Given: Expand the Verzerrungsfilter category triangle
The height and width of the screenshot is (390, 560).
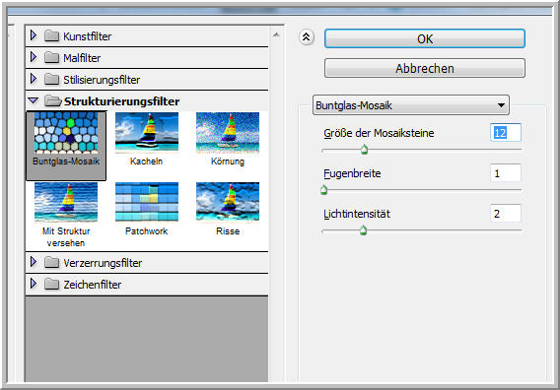Looking at the screenshot, I should point(34,262).
